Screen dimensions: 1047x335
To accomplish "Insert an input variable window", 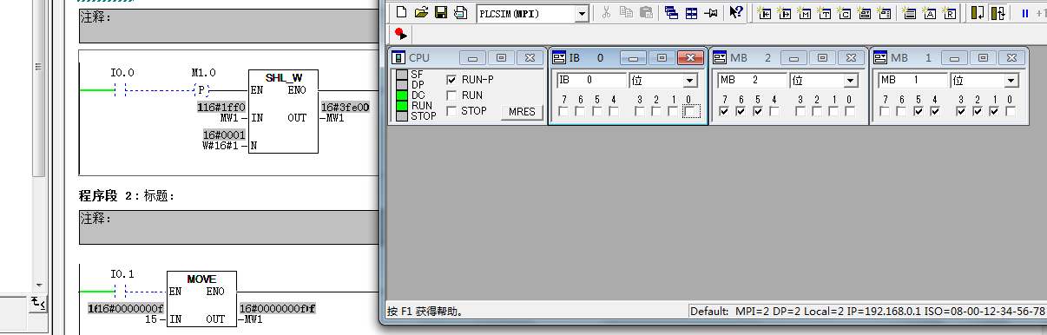I will click(764, 13).
